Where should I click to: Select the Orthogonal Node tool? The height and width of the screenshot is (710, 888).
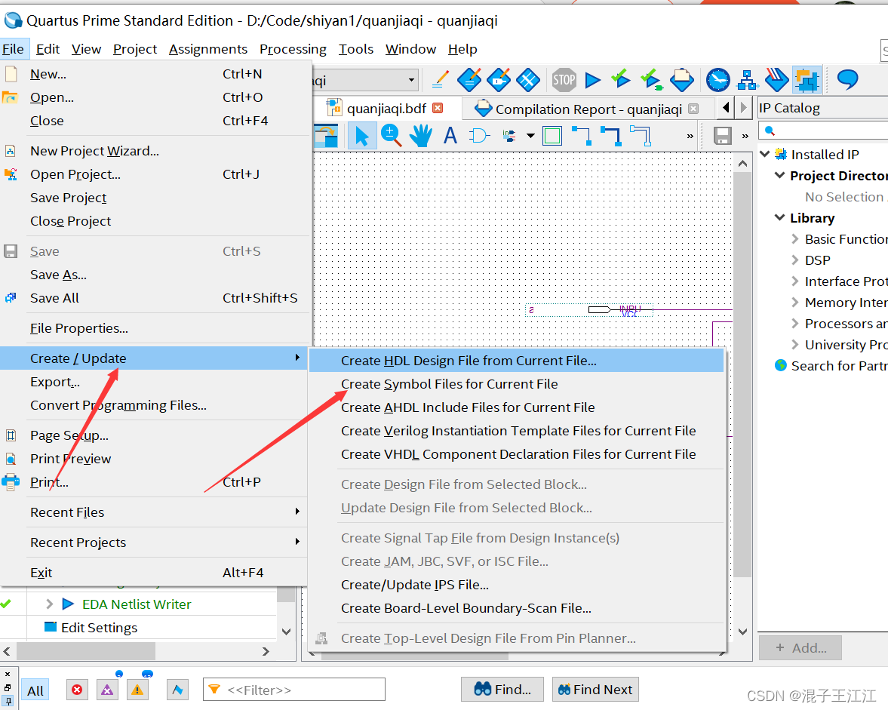point(582,136)
